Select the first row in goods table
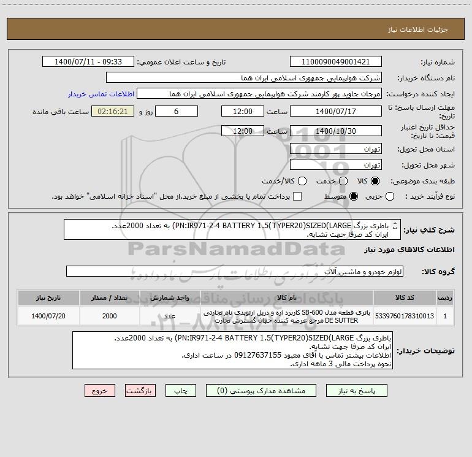The height and width of the screenshot is (457, 472). pyautogui.click(x=236, y=316)
